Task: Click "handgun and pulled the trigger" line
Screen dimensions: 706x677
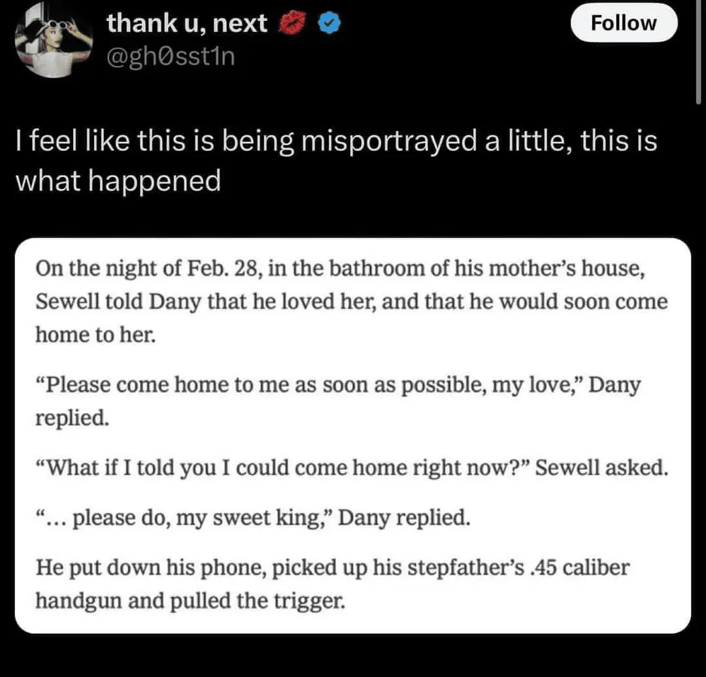Action: pos(190,601)
